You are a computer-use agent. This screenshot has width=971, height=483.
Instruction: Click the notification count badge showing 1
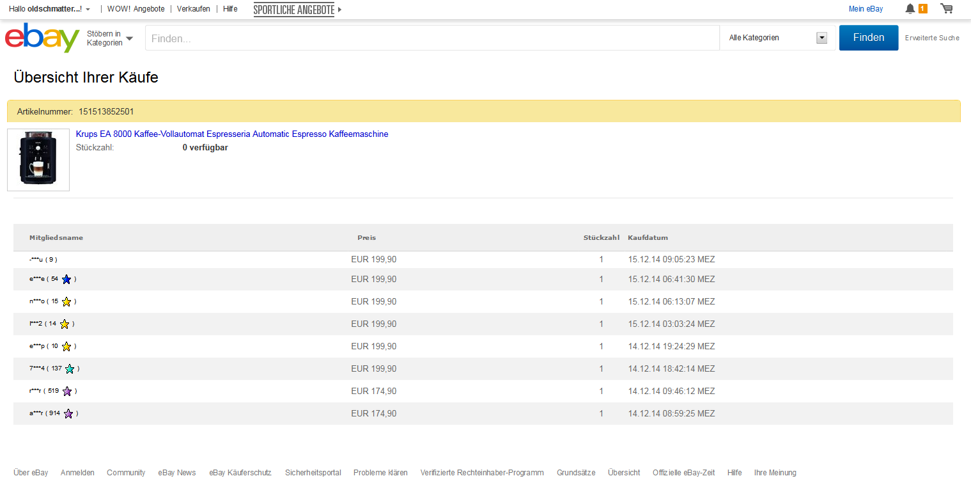[923, 9]
